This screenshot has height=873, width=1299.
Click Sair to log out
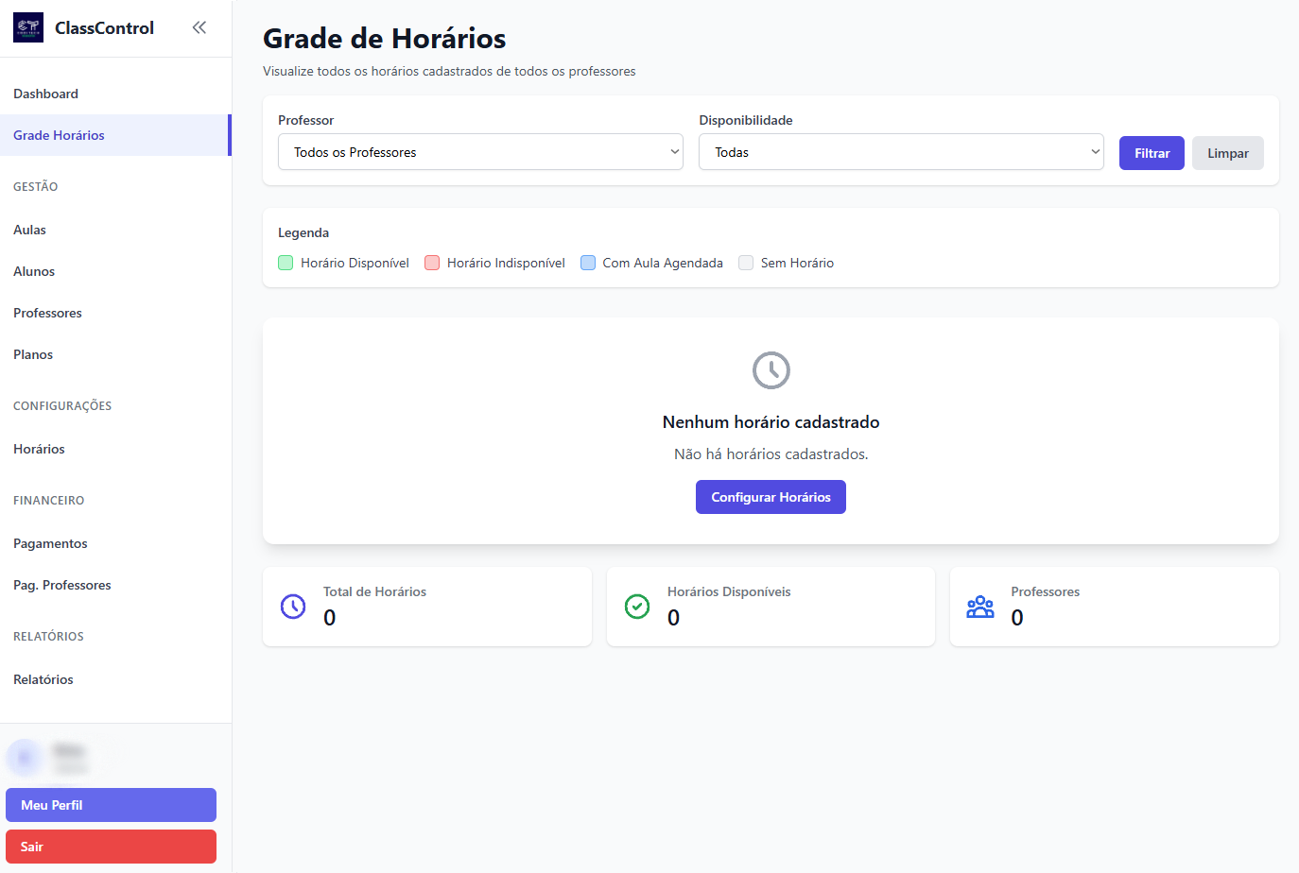pyautogui.click(x=111, y=846)
